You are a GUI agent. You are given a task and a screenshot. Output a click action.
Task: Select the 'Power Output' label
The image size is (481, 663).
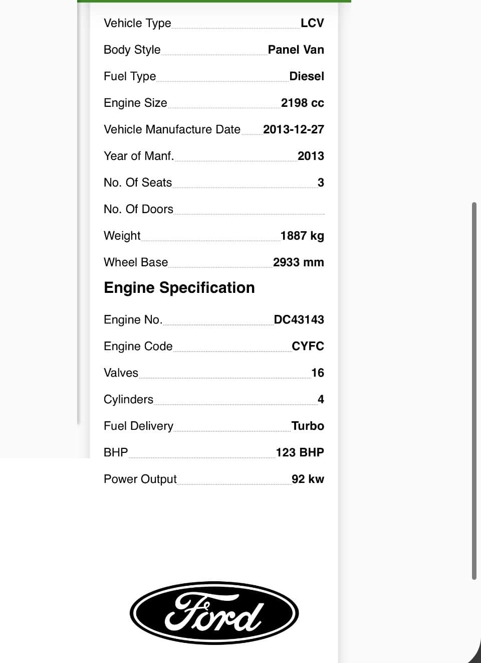click(x=140, y=479)
